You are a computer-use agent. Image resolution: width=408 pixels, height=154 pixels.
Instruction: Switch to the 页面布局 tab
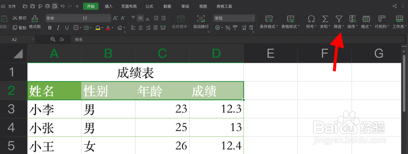pyautogui.click(x=129, y=6)
